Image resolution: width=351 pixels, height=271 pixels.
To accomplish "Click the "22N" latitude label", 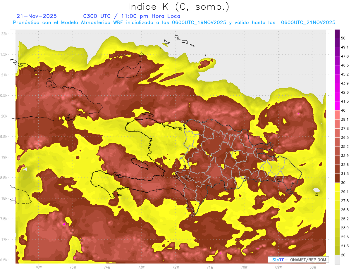I will click(x=5, y=34).
